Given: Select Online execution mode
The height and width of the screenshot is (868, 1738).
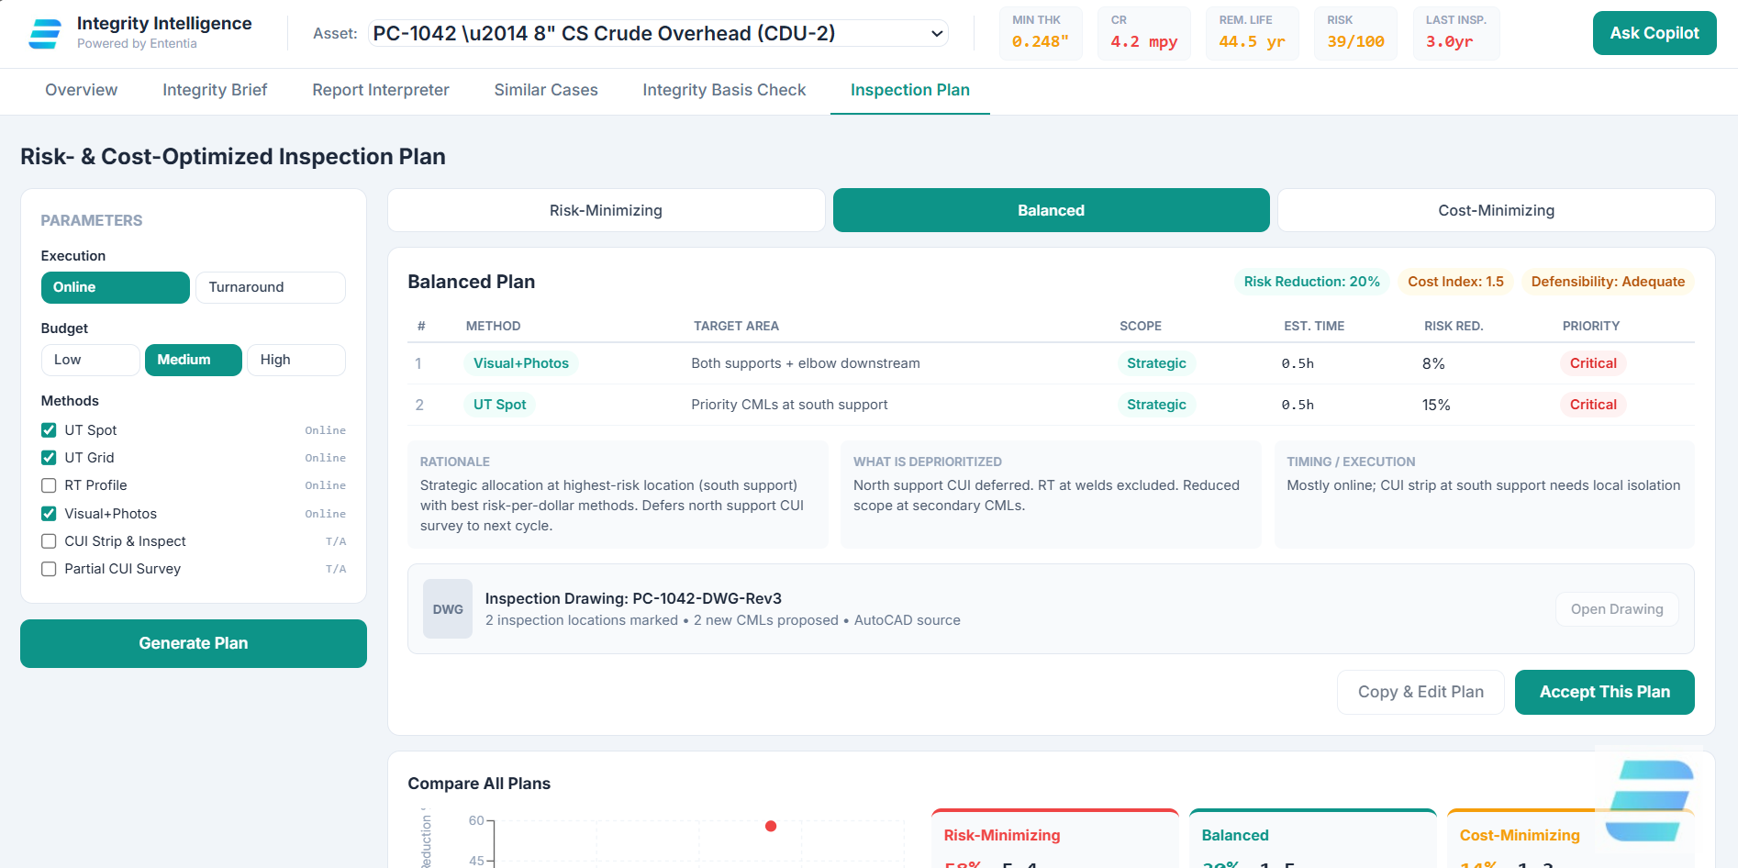Looking at the screenshot, I should coord(116,287).
